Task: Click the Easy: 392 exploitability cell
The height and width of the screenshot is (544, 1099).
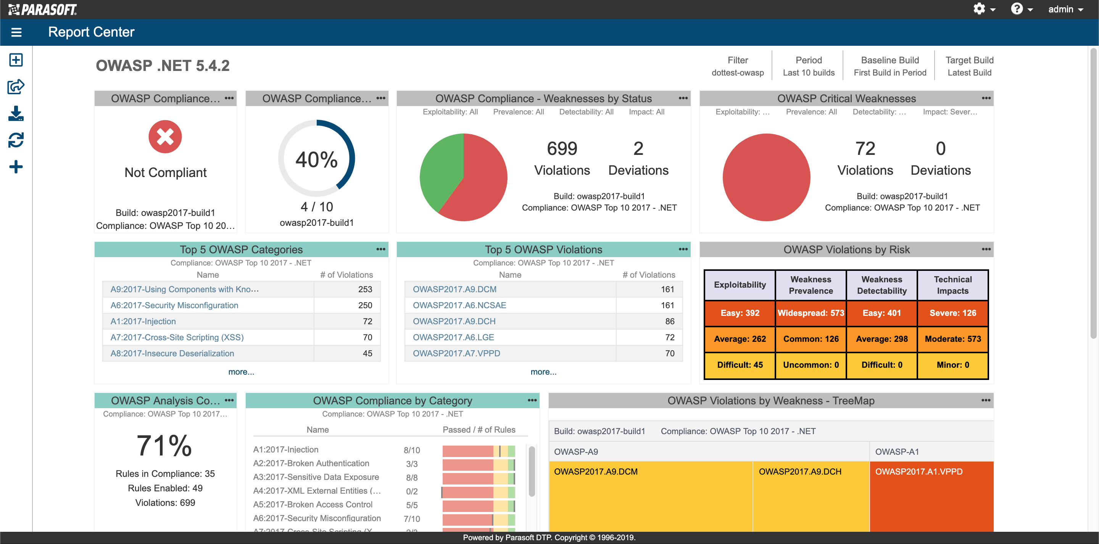Action: pos(740,313)
